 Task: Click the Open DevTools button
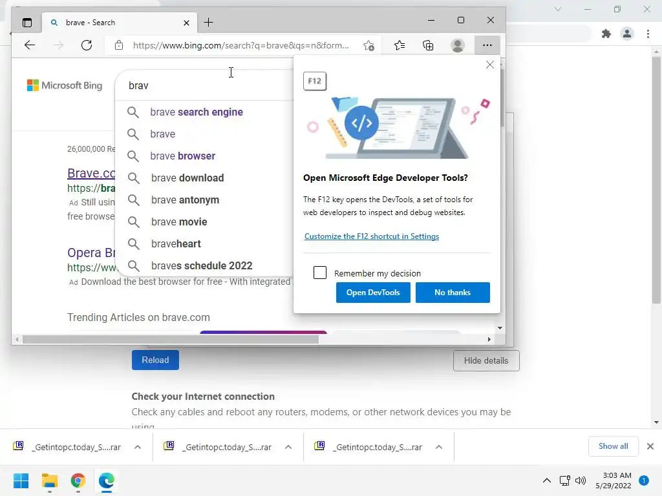pos(373,293)
